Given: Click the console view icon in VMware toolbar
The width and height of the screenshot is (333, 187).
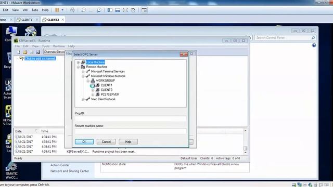Looking at the screenshot, I should coord(144,10).
